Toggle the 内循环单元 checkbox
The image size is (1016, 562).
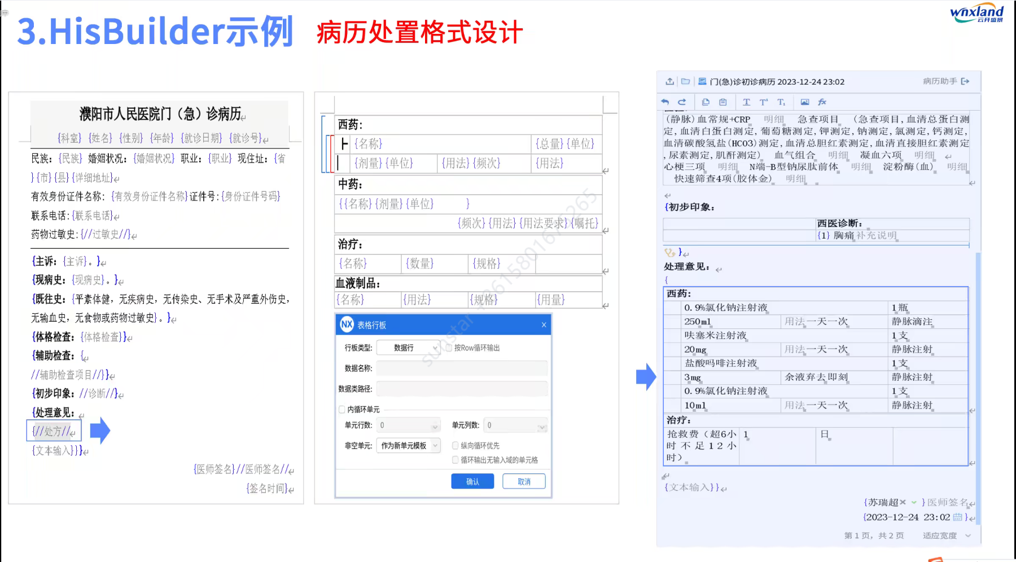point(341,409)
